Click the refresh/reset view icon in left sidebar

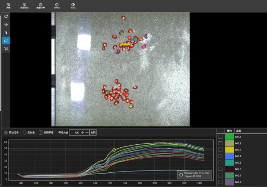[6, 16]
